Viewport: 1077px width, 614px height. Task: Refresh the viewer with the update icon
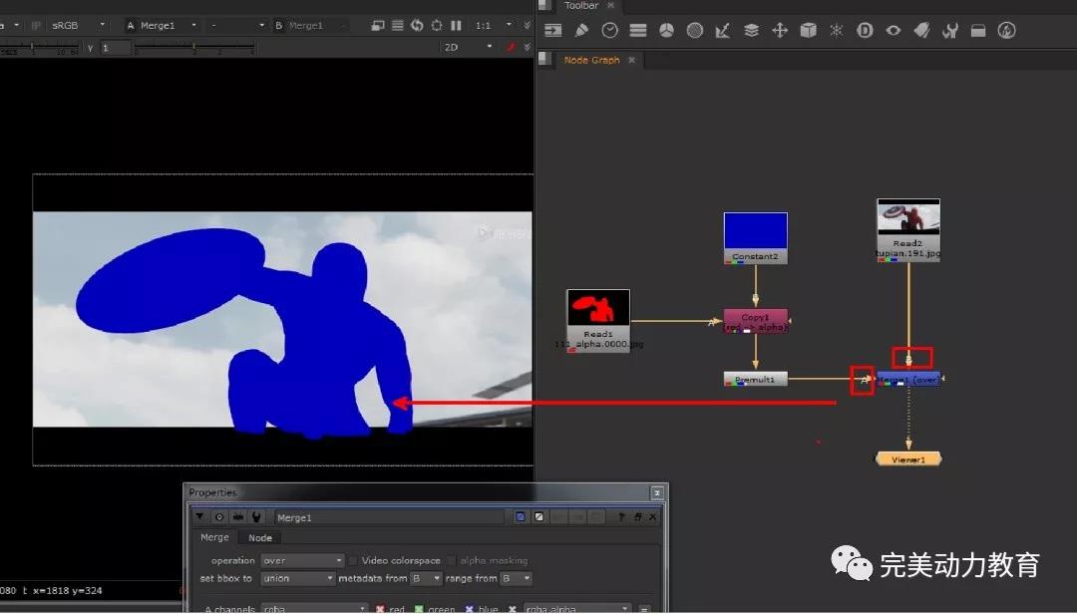[x=417, y=25]
